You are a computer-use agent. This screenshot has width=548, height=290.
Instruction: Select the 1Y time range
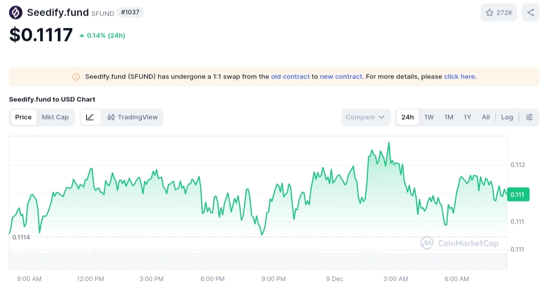467,117
